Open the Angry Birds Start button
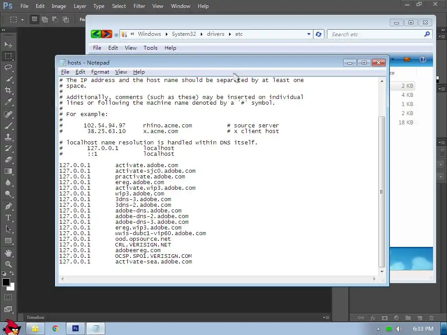 pos(11,328)
